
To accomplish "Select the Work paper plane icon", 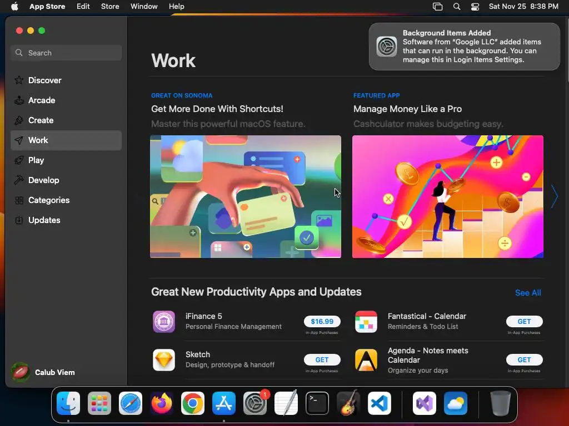I will point(19,140).
